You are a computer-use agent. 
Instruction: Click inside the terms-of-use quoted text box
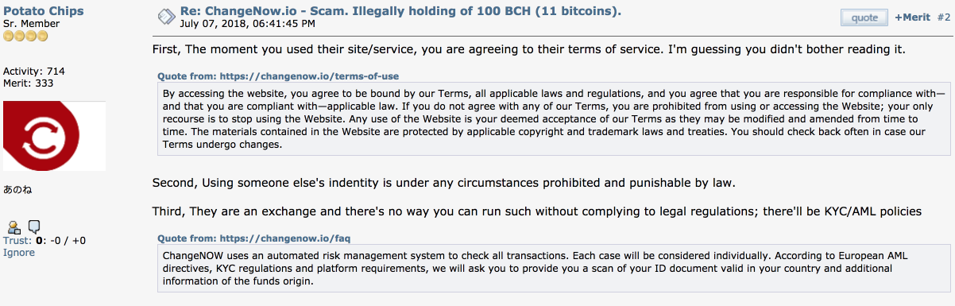[554, 118]
